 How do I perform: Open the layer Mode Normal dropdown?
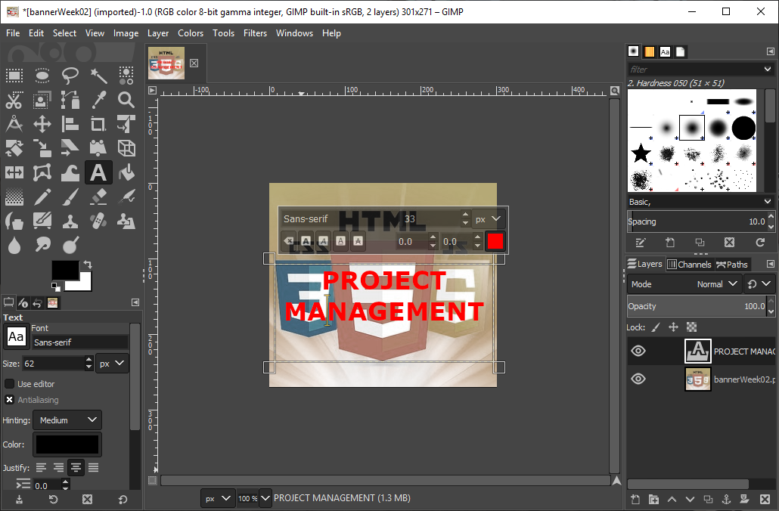pyautogui.click(x=684, y=284)
